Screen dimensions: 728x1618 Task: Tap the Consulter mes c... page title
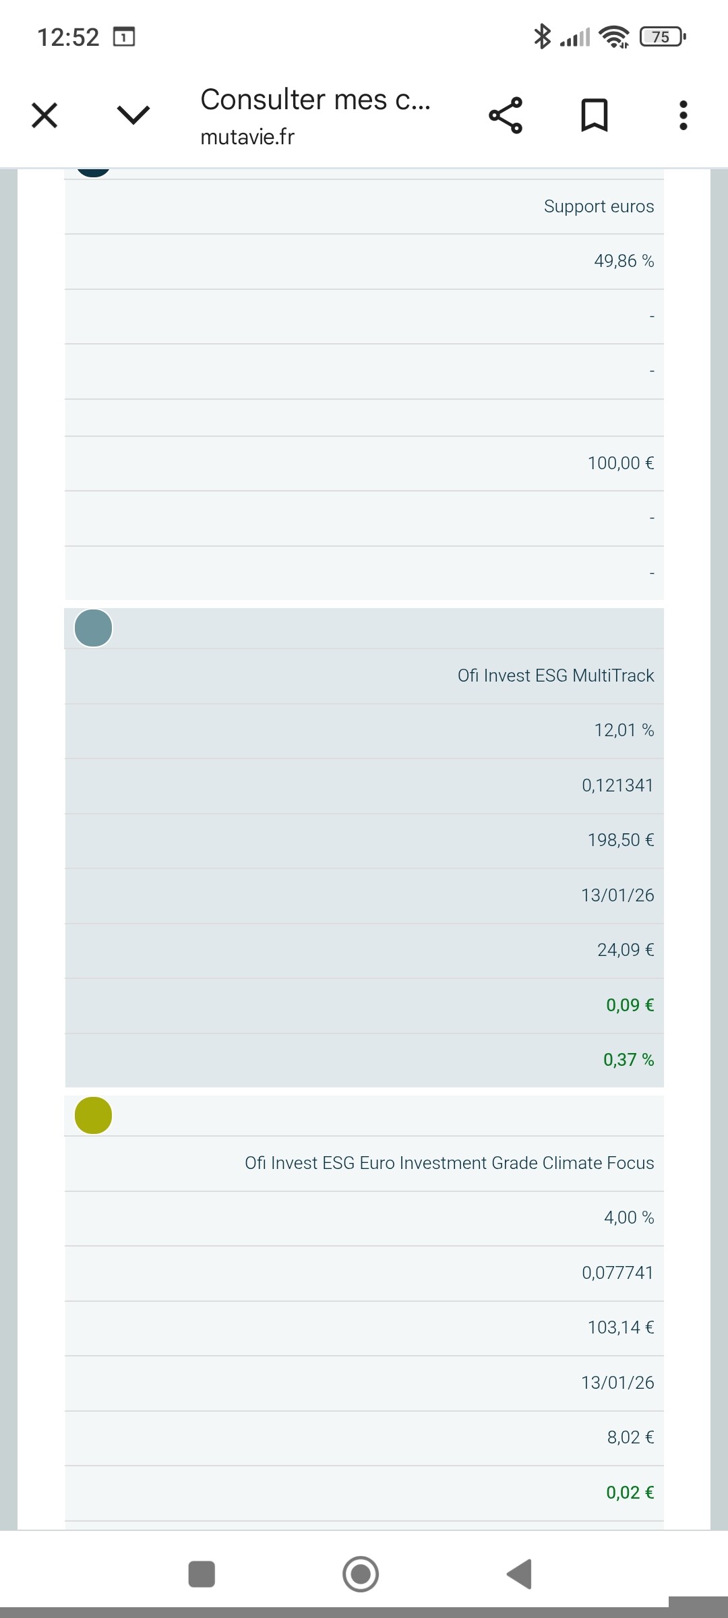click(x=315, y=100)
